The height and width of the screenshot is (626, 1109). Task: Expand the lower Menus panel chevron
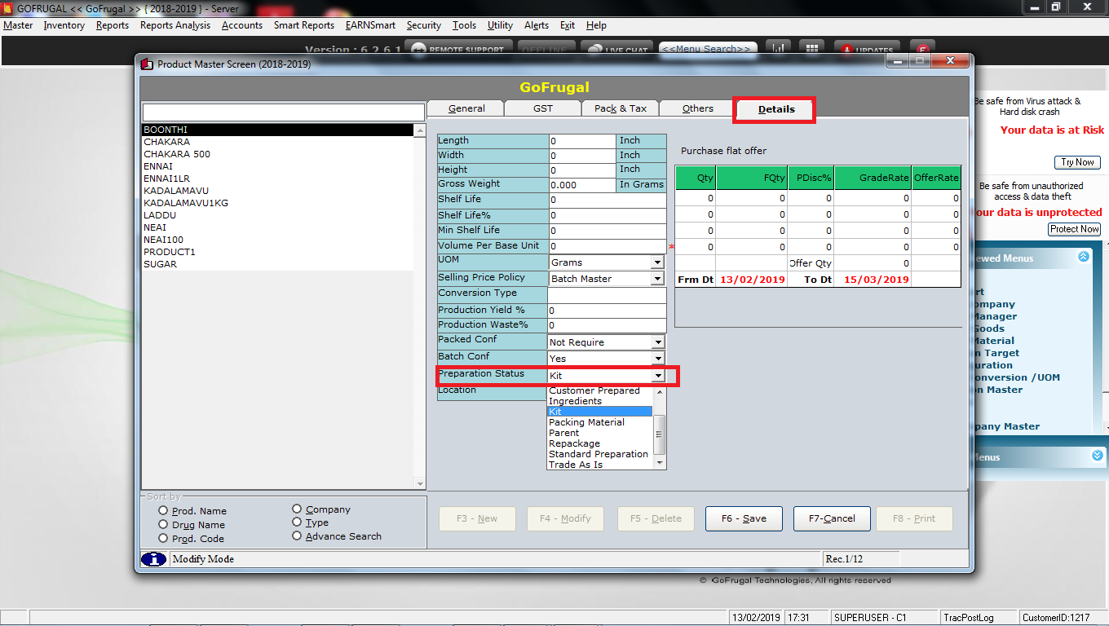[x=1097, y=456]
